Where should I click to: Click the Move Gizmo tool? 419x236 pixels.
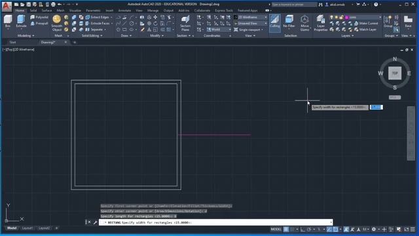pyautogui.click(x=304, y=24)
